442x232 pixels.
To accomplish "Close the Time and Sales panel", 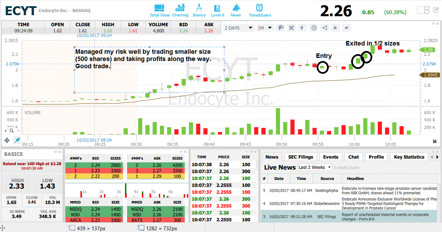I will click(254, 152).
